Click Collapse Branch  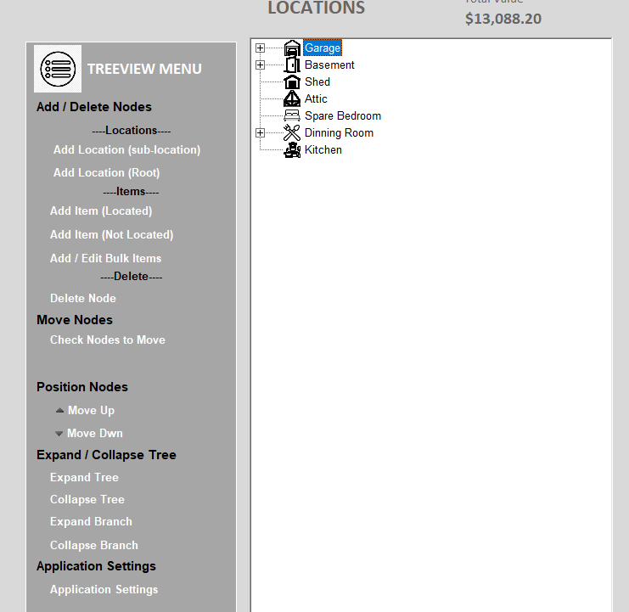tap(94, 546)
